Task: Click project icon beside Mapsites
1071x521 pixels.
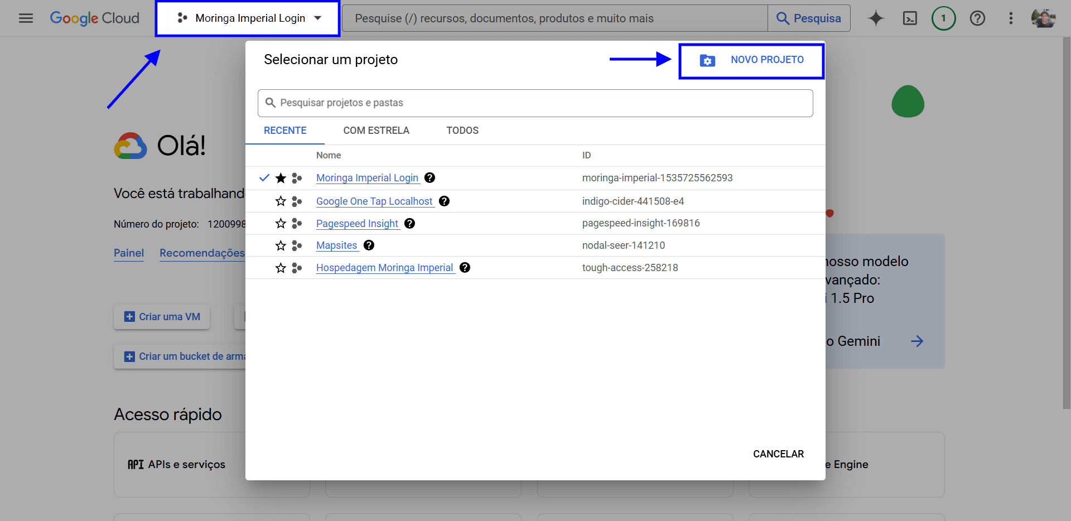Action: [297, 245]
